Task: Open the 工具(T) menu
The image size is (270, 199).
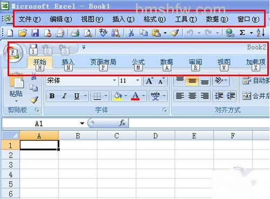Action: (x=186, y=19)
